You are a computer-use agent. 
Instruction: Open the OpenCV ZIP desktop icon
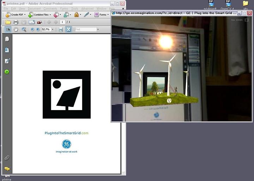point(228,5)
